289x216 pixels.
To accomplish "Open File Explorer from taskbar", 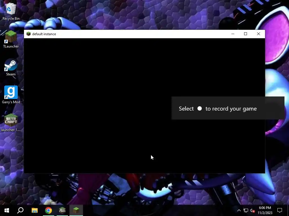I will pos(34,210).
